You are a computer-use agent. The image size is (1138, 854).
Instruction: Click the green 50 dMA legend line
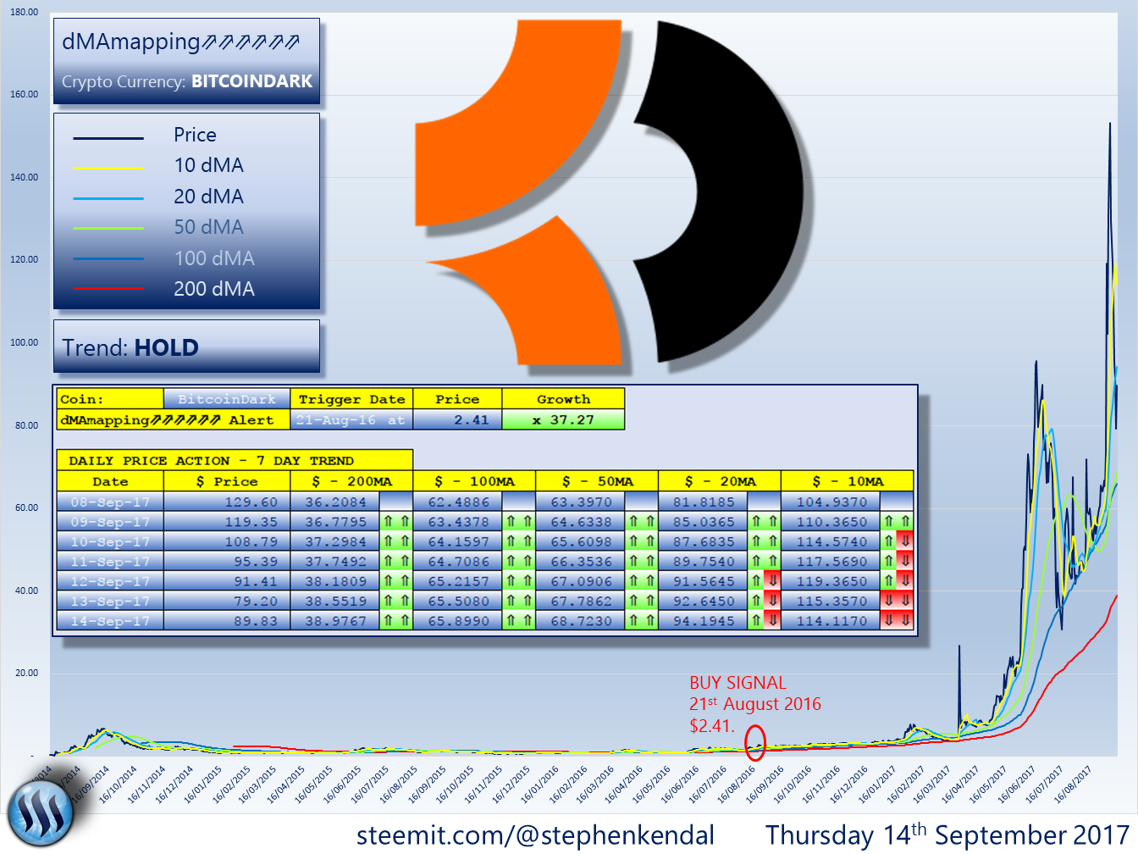coord(108,228)
